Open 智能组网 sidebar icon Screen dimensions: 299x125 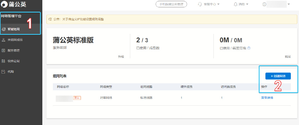pos(3,29)
